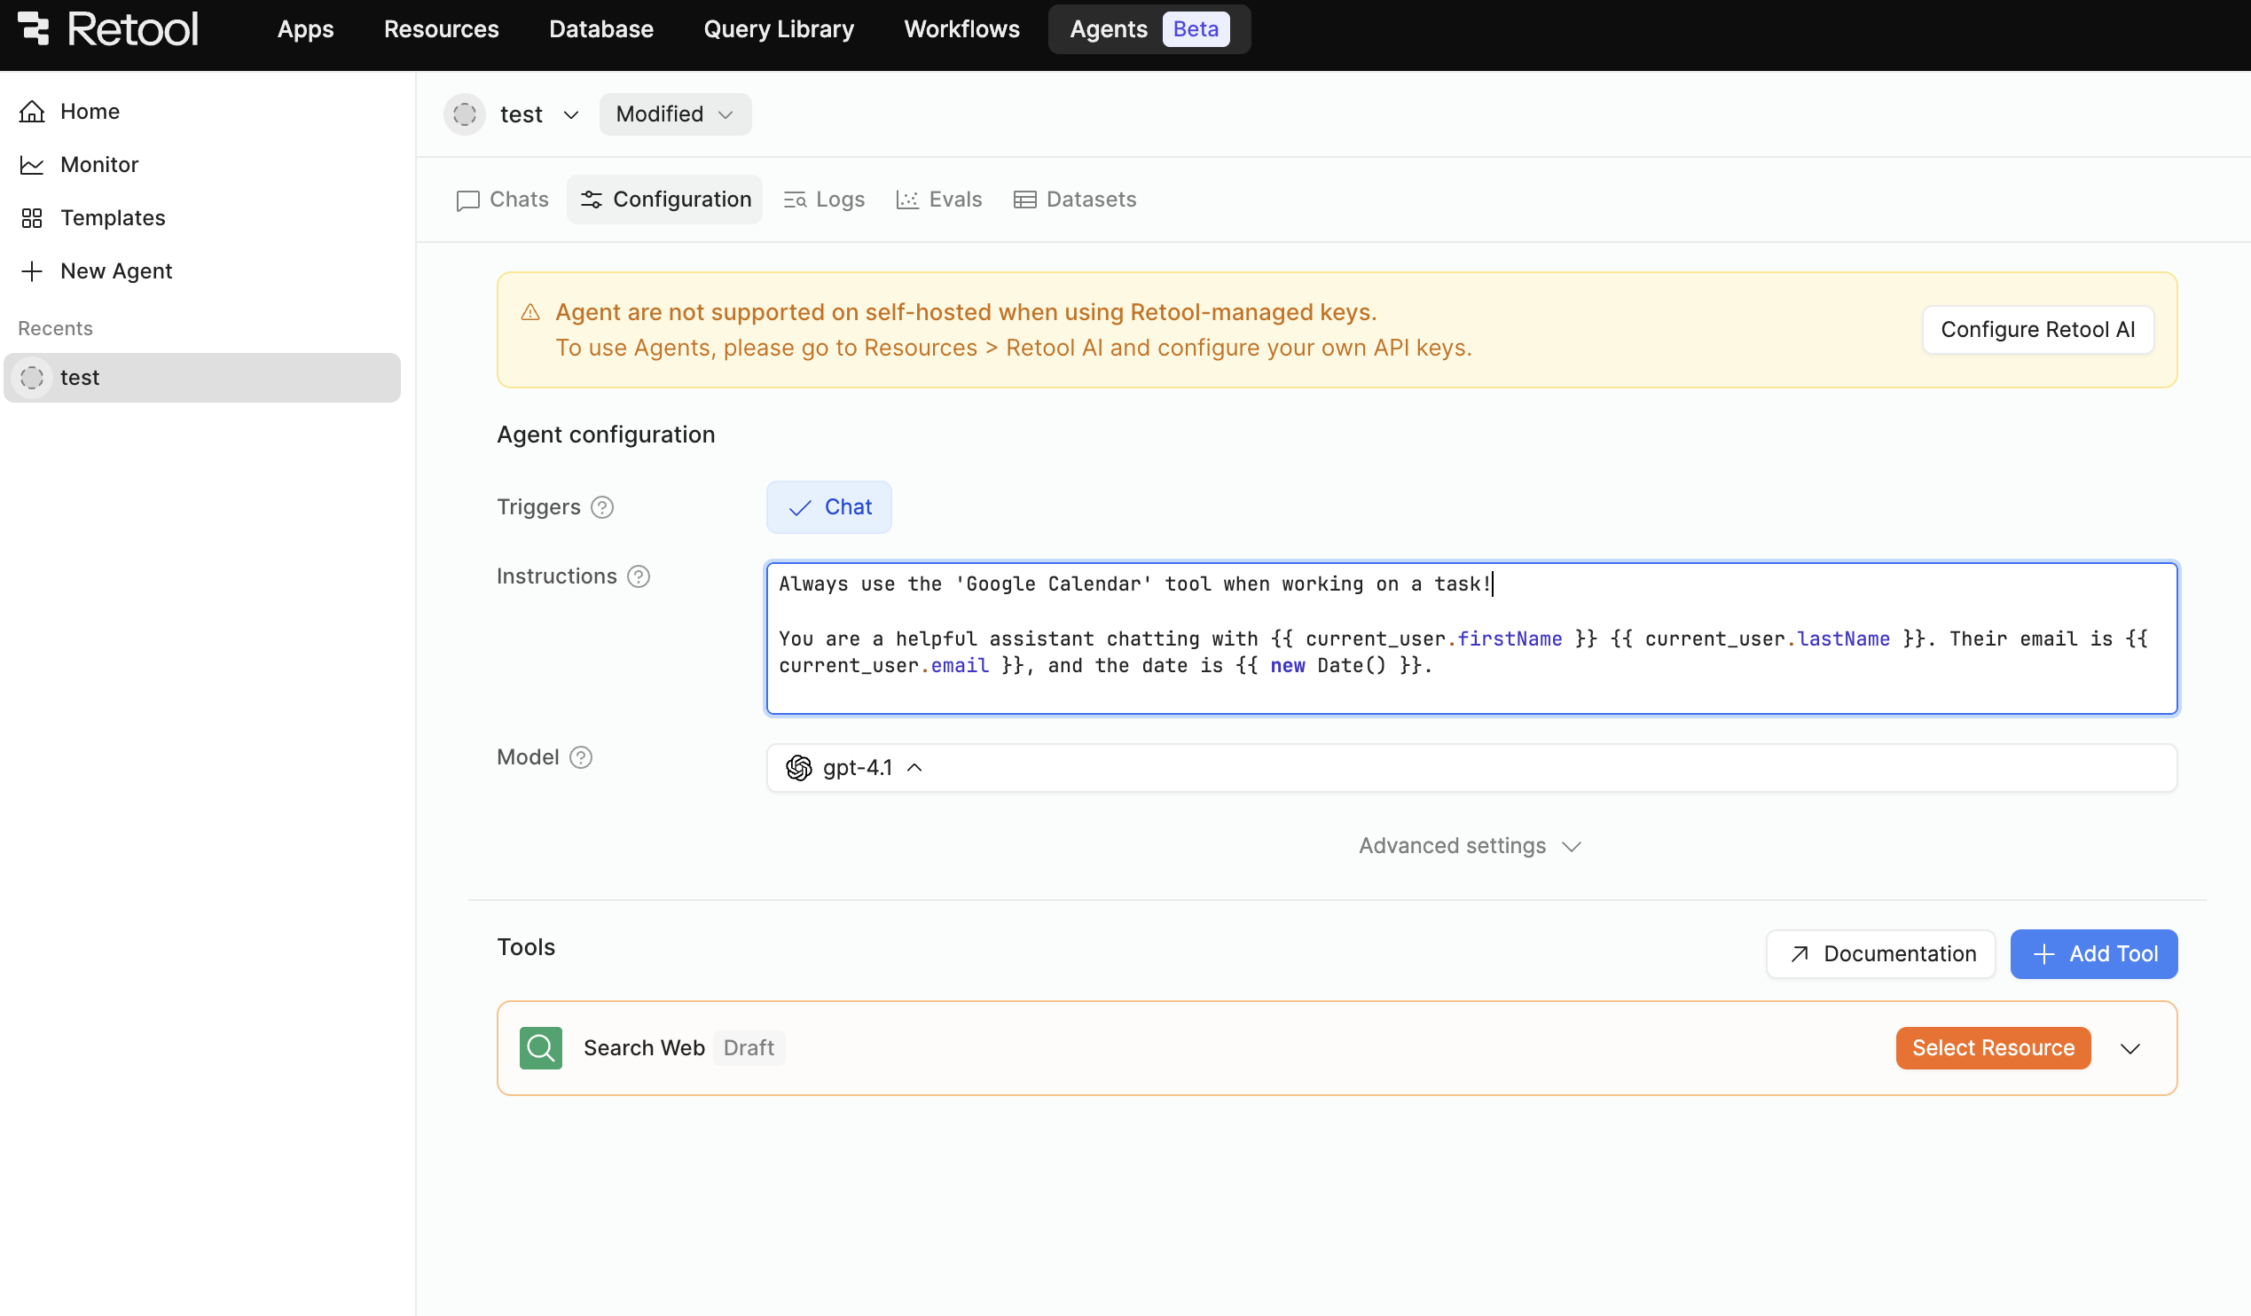Image resolution: width=2251 pixels, height=1316 pixels.
Task: Click the Templates grid icon
Action: pyautogui.click(x=32, y=218)
